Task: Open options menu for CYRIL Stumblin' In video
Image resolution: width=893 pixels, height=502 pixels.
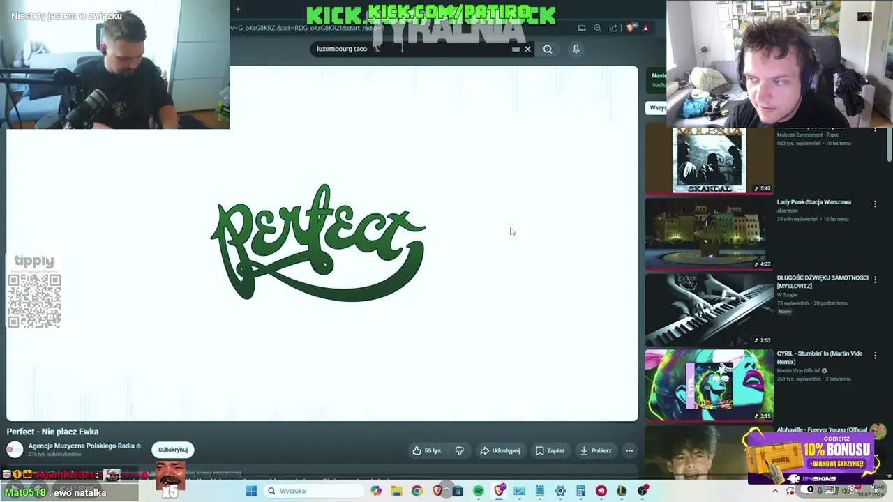Action: [875, 356]
